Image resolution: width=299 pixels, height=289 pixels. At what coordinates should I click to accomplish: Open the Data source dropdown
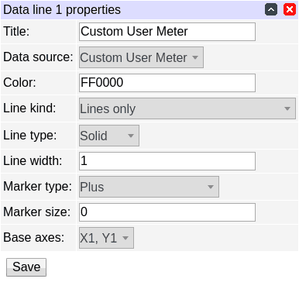[x=141, y=57]
